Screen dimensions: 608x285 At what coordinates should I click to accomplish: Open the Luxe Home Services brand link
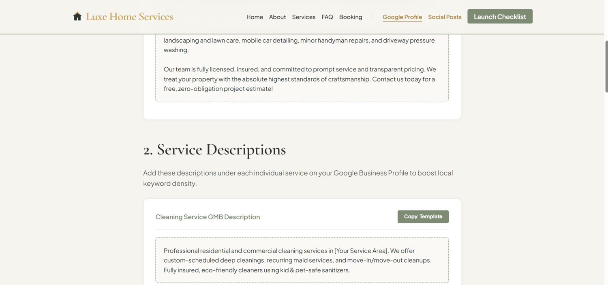123,17
